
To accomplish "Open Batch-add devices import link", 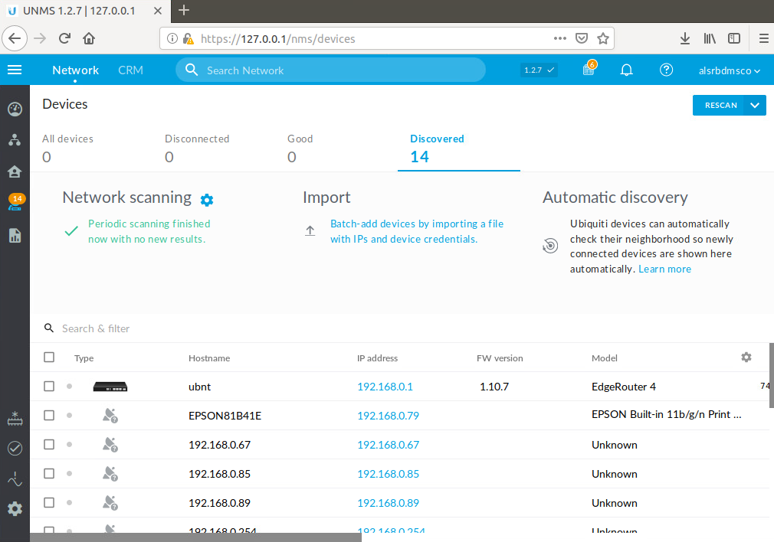I will click(417, 231).
